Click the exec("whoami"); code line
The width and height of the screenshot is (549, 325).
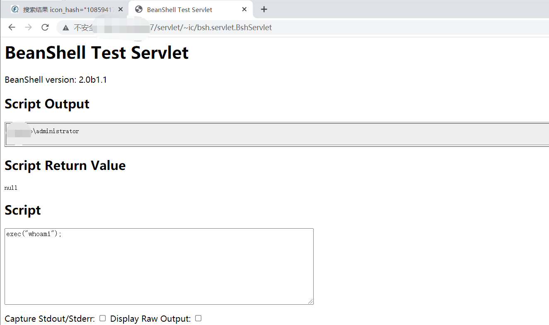click(34, 234)
